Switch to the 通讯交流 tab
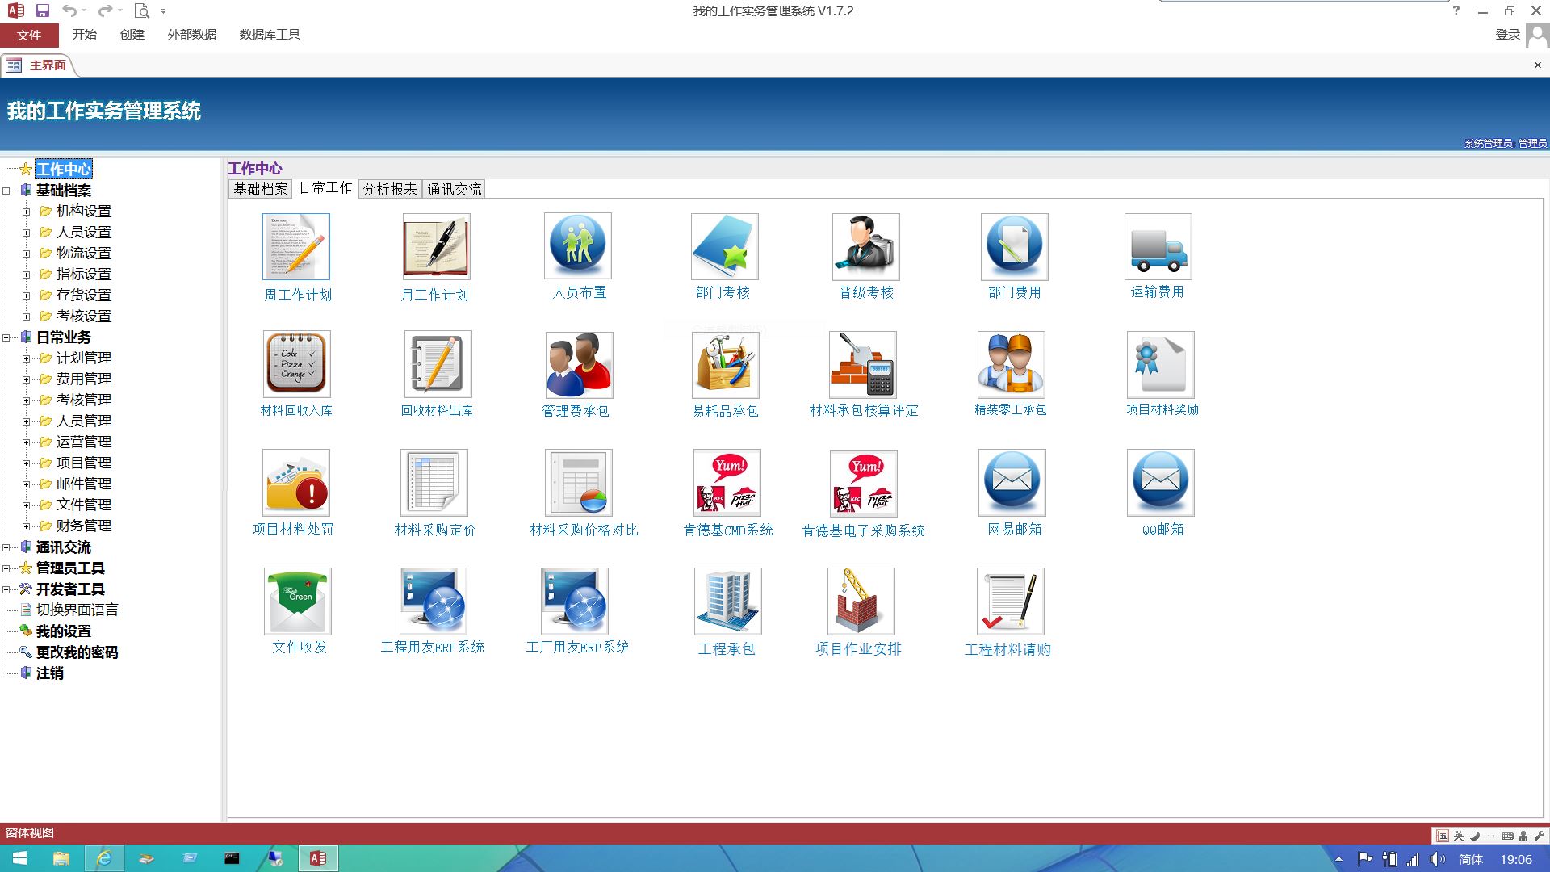1550x872 pixels. click(454, 189)
